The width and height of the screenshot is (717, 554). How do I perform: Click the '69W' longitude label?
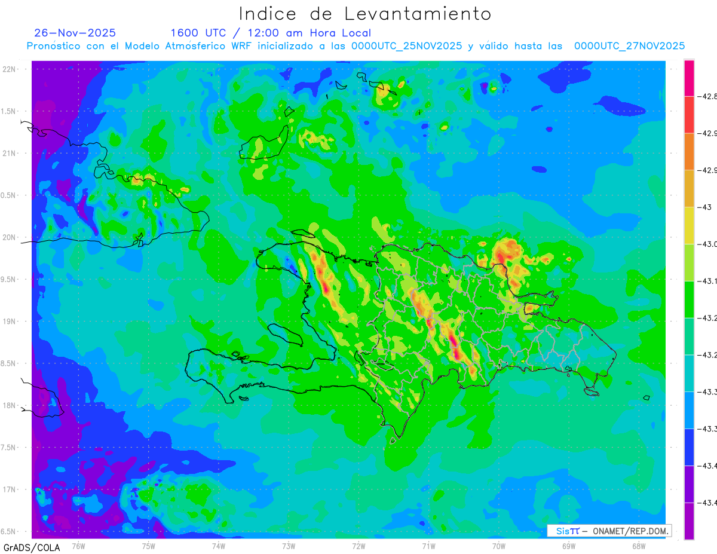point(569,546)
